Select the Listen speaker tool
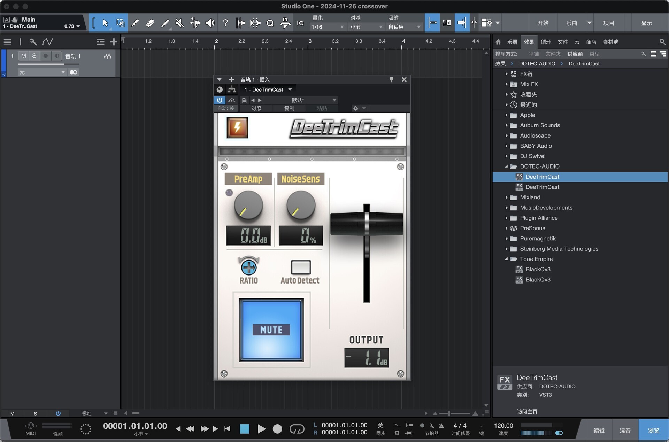The height and width of the screenshot is (442, 669). click(x=210, y=23)
